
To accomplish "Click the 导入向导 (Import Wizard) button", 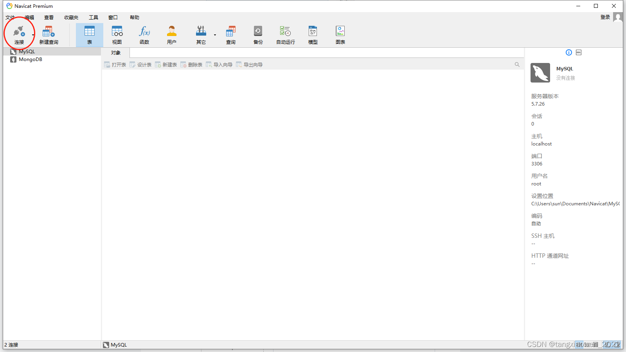I will click(x=219, y=65).
